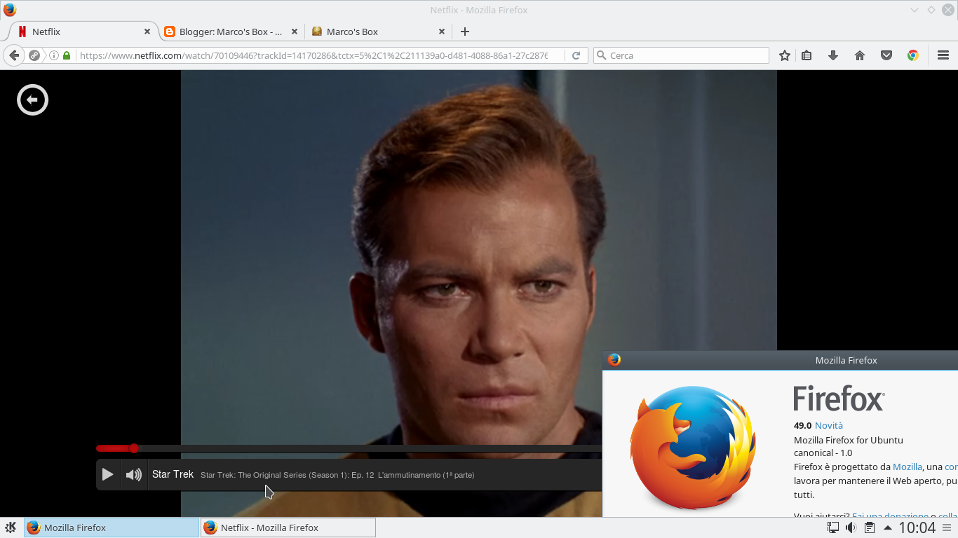This screenshot has width=958, height=538.
Task: Open the network tray icon
Action: click(x=833, y=527)
